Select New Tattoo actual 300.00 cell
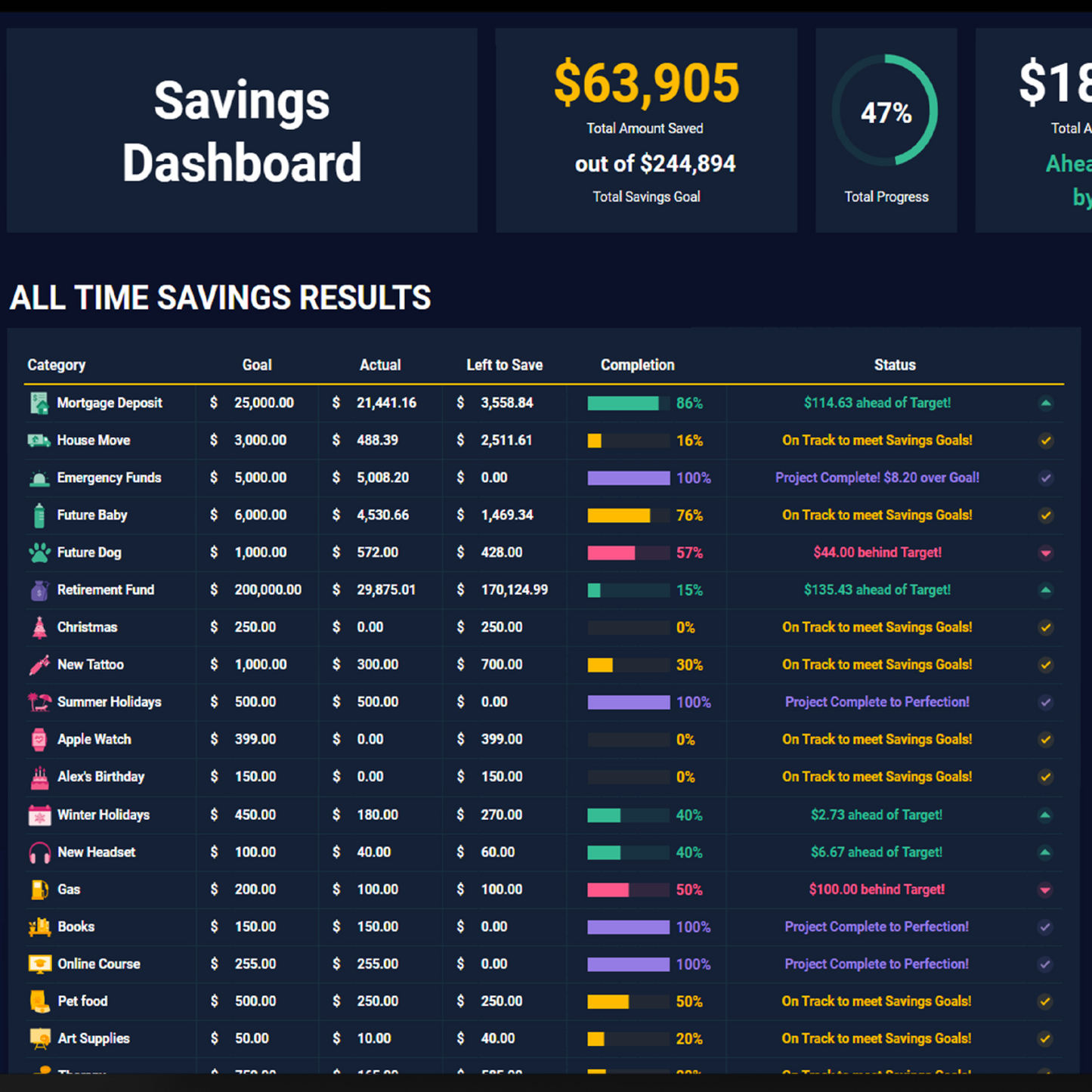 [x=381, y=665]
